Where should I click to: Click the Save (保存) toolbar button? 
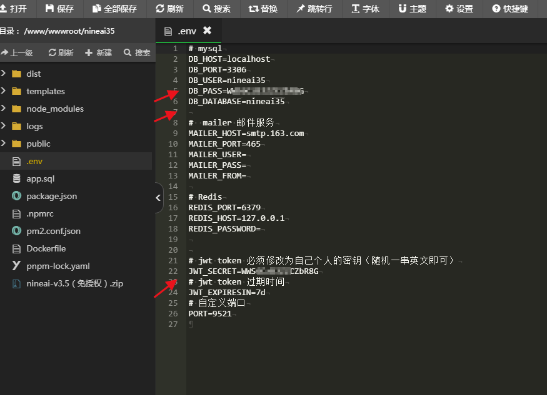click(x=59, y=9)
